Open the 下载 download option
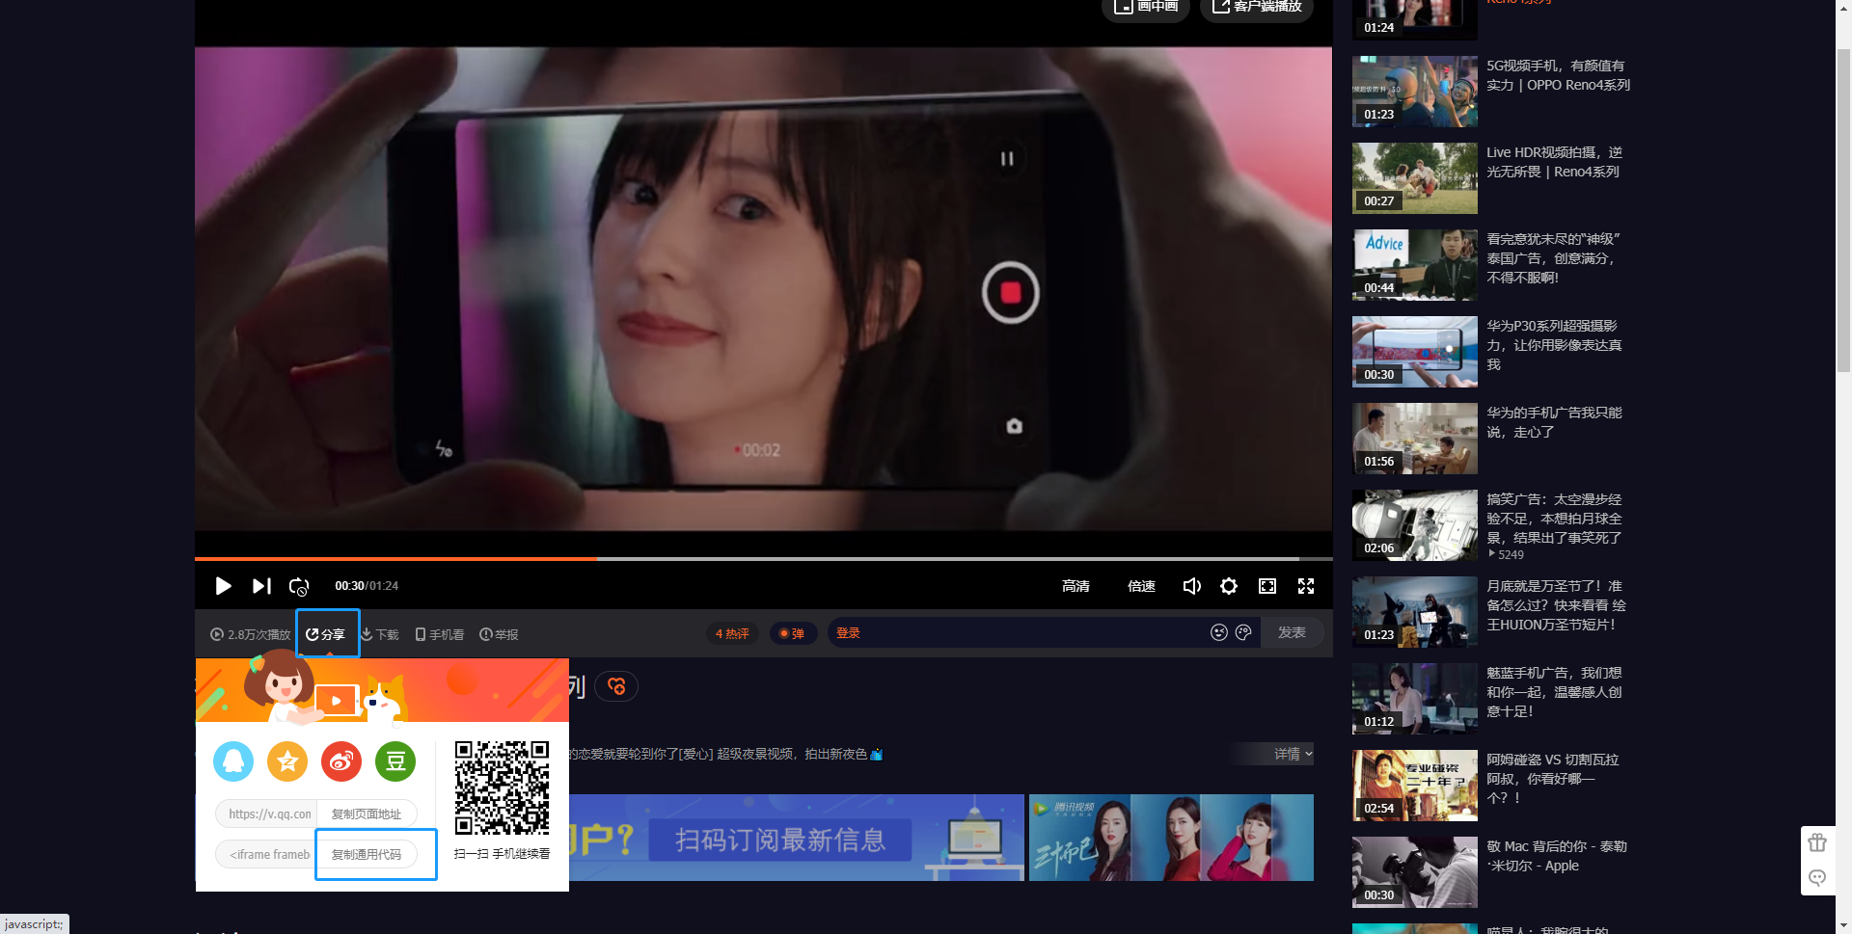The width and height of the screenshot is (1852, 934). pyautogui.click(x=380, y=634)
